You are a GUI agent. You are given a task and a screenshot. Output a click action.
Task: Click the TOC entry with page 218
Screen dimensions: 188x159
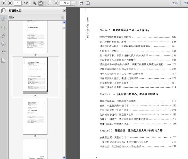138,101
